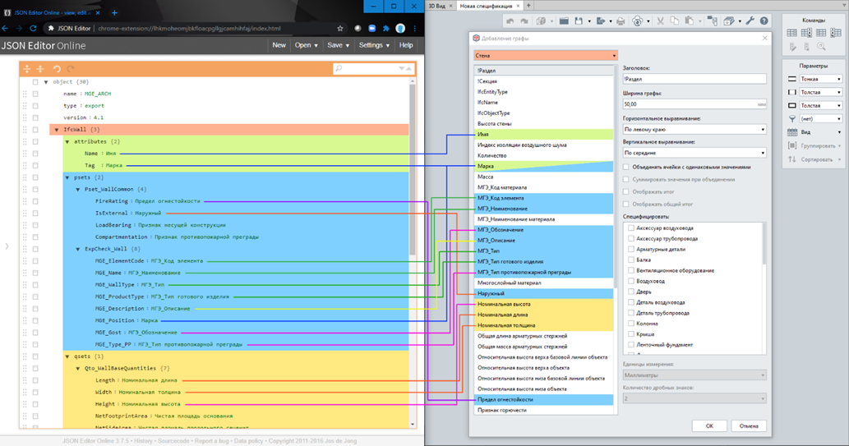Click the Заголовок header text field
This screenshot has height=446, width=849.
point(694,80)
